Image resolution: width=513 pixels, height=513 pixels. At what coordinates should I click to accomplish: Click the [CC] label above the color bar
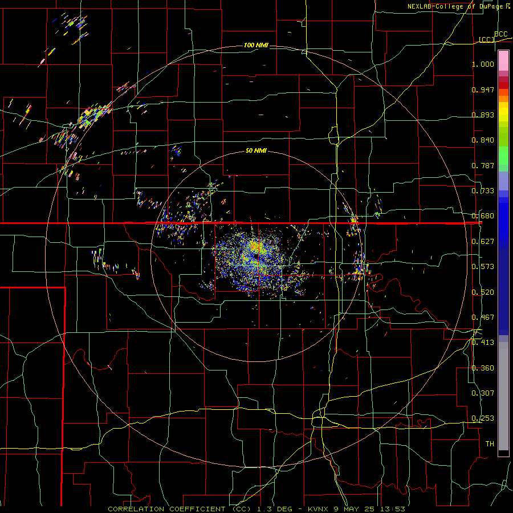[x=487, y=39]
